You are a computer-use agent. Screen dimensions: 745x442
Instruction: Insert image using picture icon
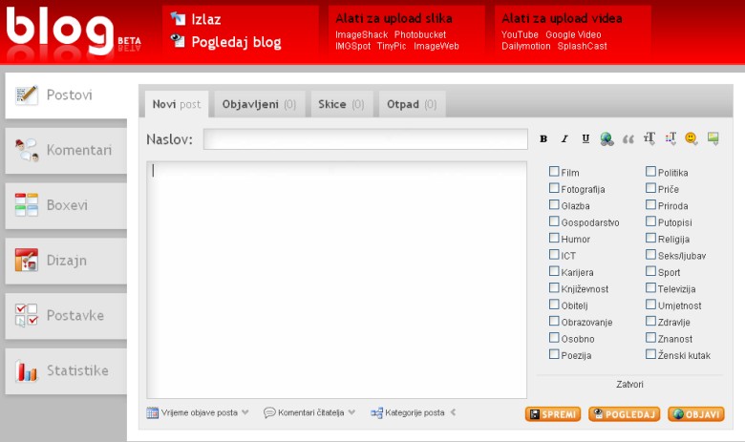tap(713, 138)
